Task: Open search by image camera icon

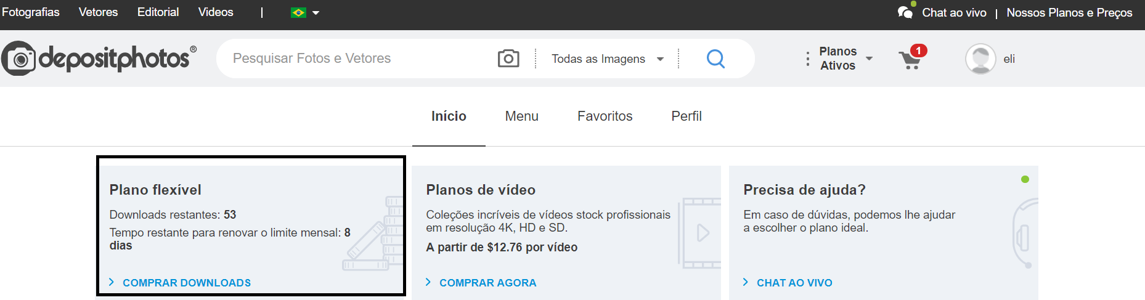Action: point(508,59)
